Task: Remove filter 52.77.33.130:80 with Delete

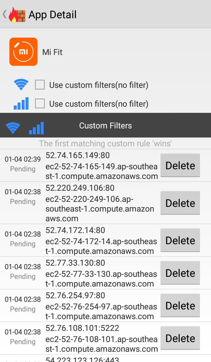Action: pos(180,273)
